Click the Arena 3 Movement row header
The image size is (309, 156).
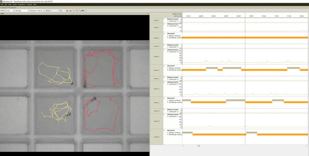pos(157,103)
